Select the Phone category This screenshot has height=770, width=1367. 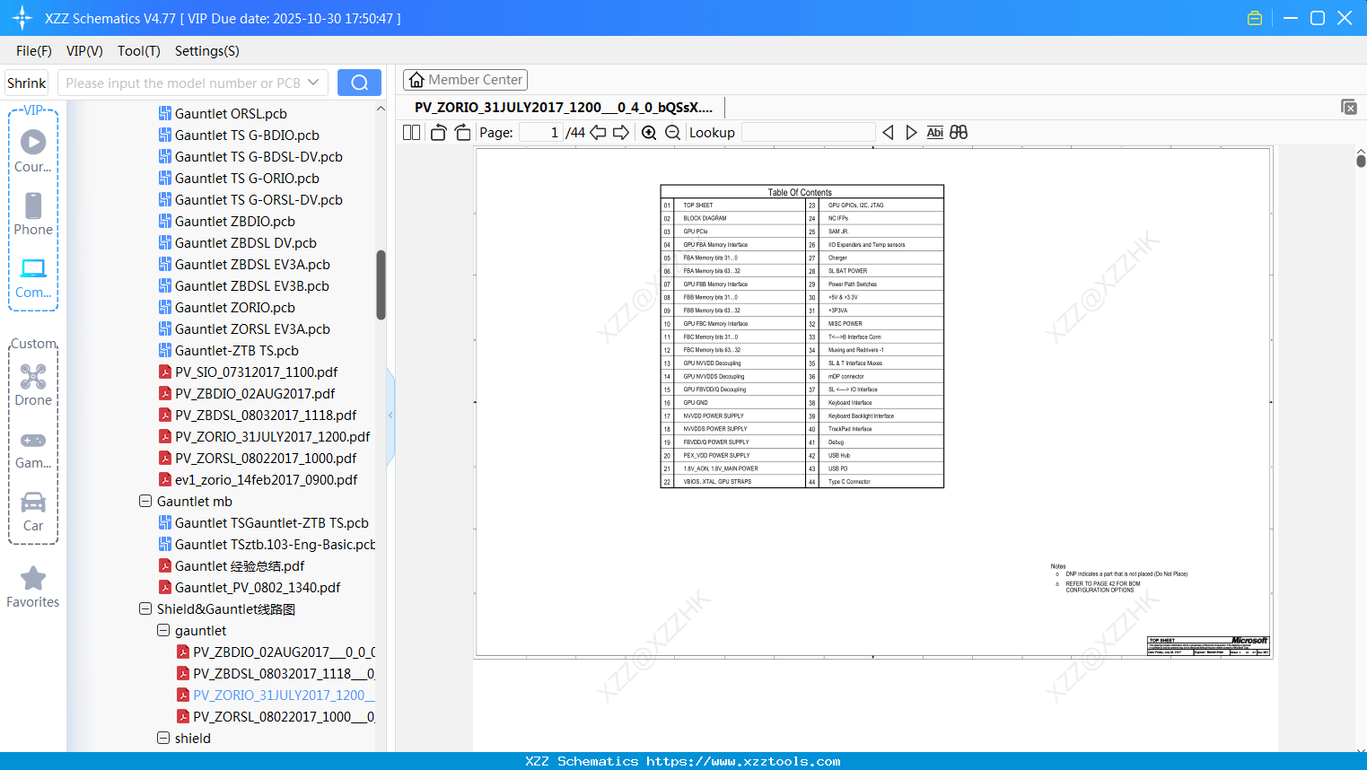click(33, 214)
